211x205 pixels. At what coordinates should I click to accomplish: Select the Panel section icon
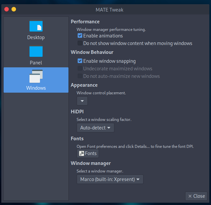pos(36,51)
